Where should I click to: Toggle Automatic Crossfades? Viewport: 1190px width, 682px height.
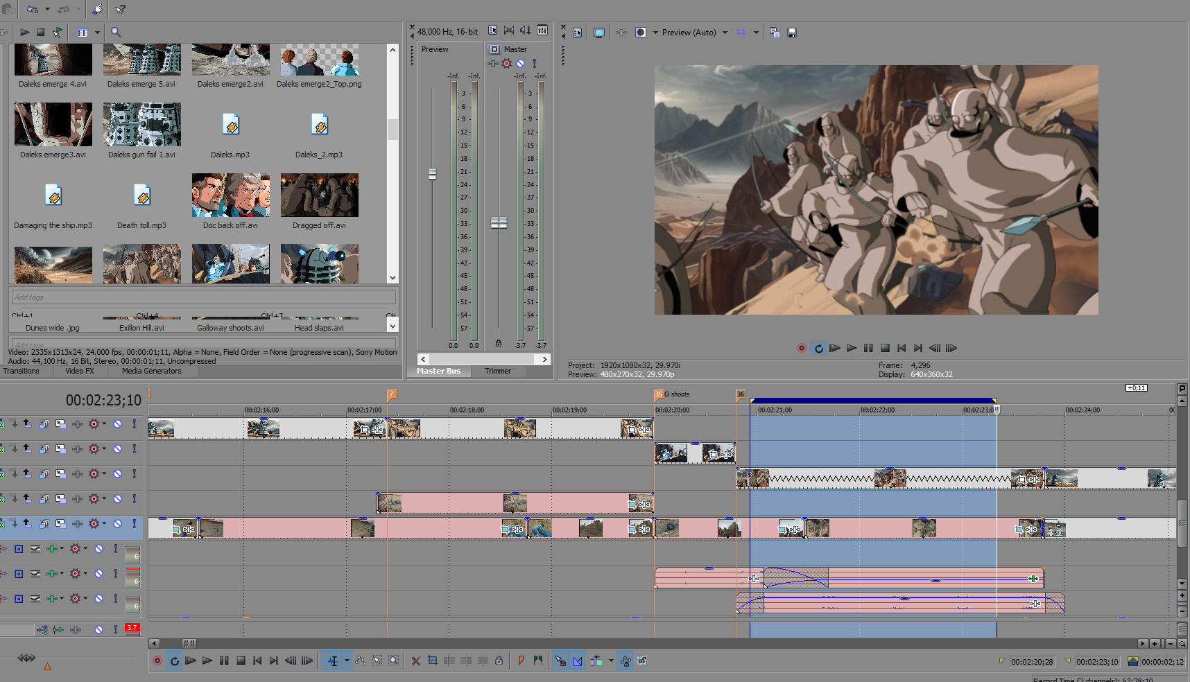tap(578, 661)
